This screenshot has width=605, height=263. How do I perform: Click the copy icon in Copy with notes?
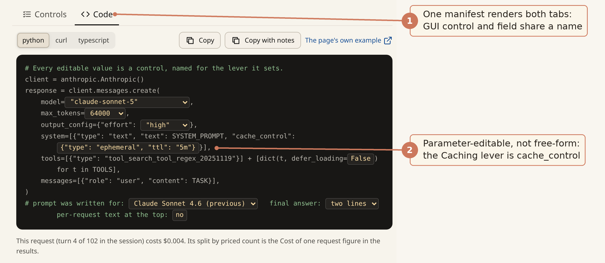(x=236, y=41)
